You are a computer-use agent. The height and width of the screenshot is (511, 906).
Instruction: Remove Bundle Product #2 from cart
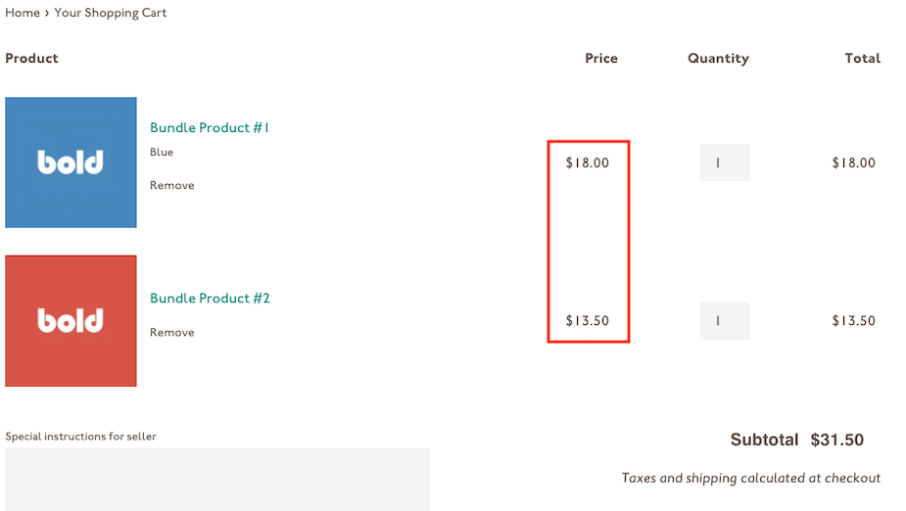pos(172,333)
